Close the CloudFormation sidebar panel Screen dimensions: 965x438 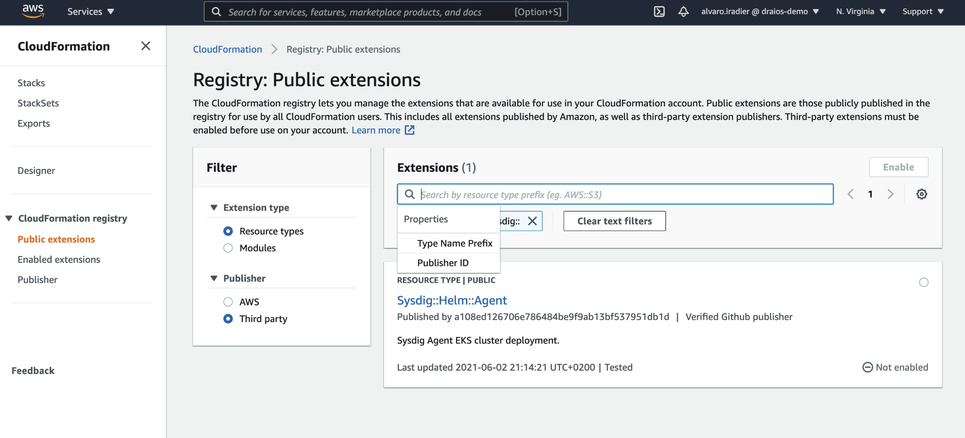click(146, 46)
